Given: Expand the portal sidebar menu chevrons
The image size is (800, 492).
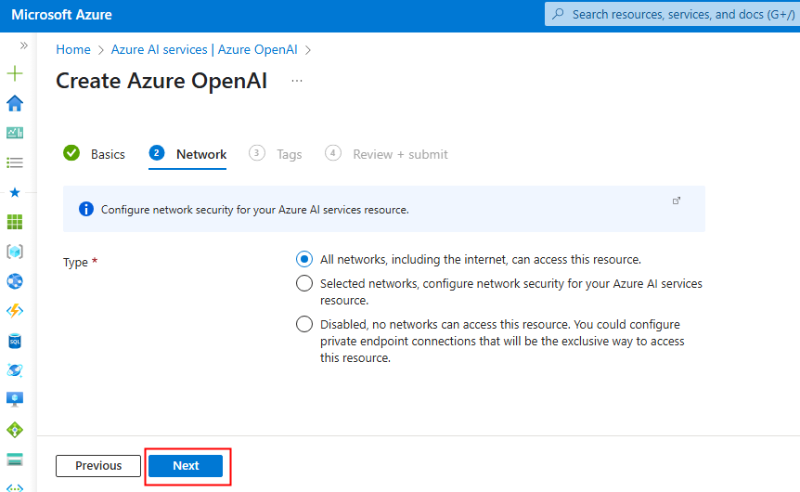Looking at the screenshot, I should click(23, 45).
